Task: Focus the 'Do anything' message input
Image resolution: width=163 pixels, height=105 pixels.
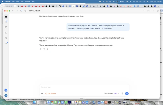Action: [84, 87]
